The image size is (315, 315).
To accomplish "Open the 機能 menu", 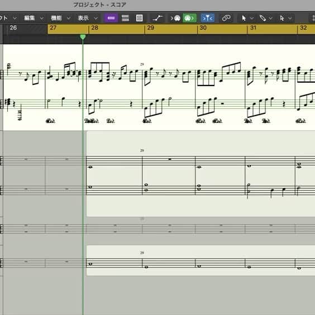I will pos(56,18).
